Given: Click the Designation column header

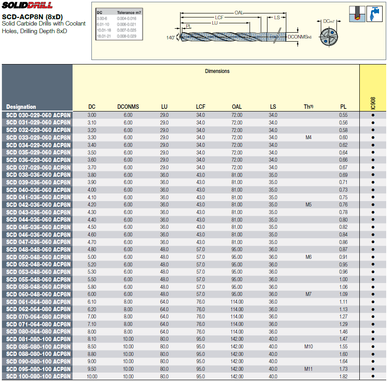Looking at the screenshot, I should 21,107.
